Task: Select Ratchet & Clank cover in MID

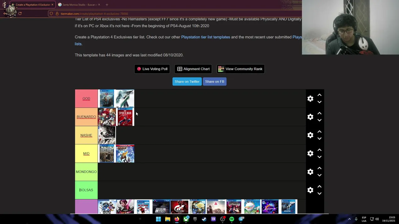Action: (125, 153)
